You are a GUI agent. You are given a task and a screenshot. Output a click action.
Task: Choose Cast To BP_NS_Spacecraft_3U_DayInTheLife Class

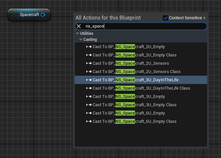[141, 88]
